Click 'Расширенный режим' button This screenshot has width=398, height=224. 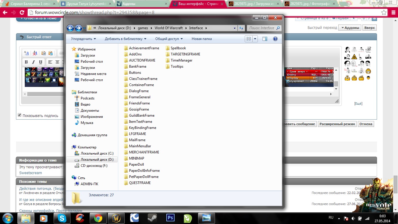[337, 124]
